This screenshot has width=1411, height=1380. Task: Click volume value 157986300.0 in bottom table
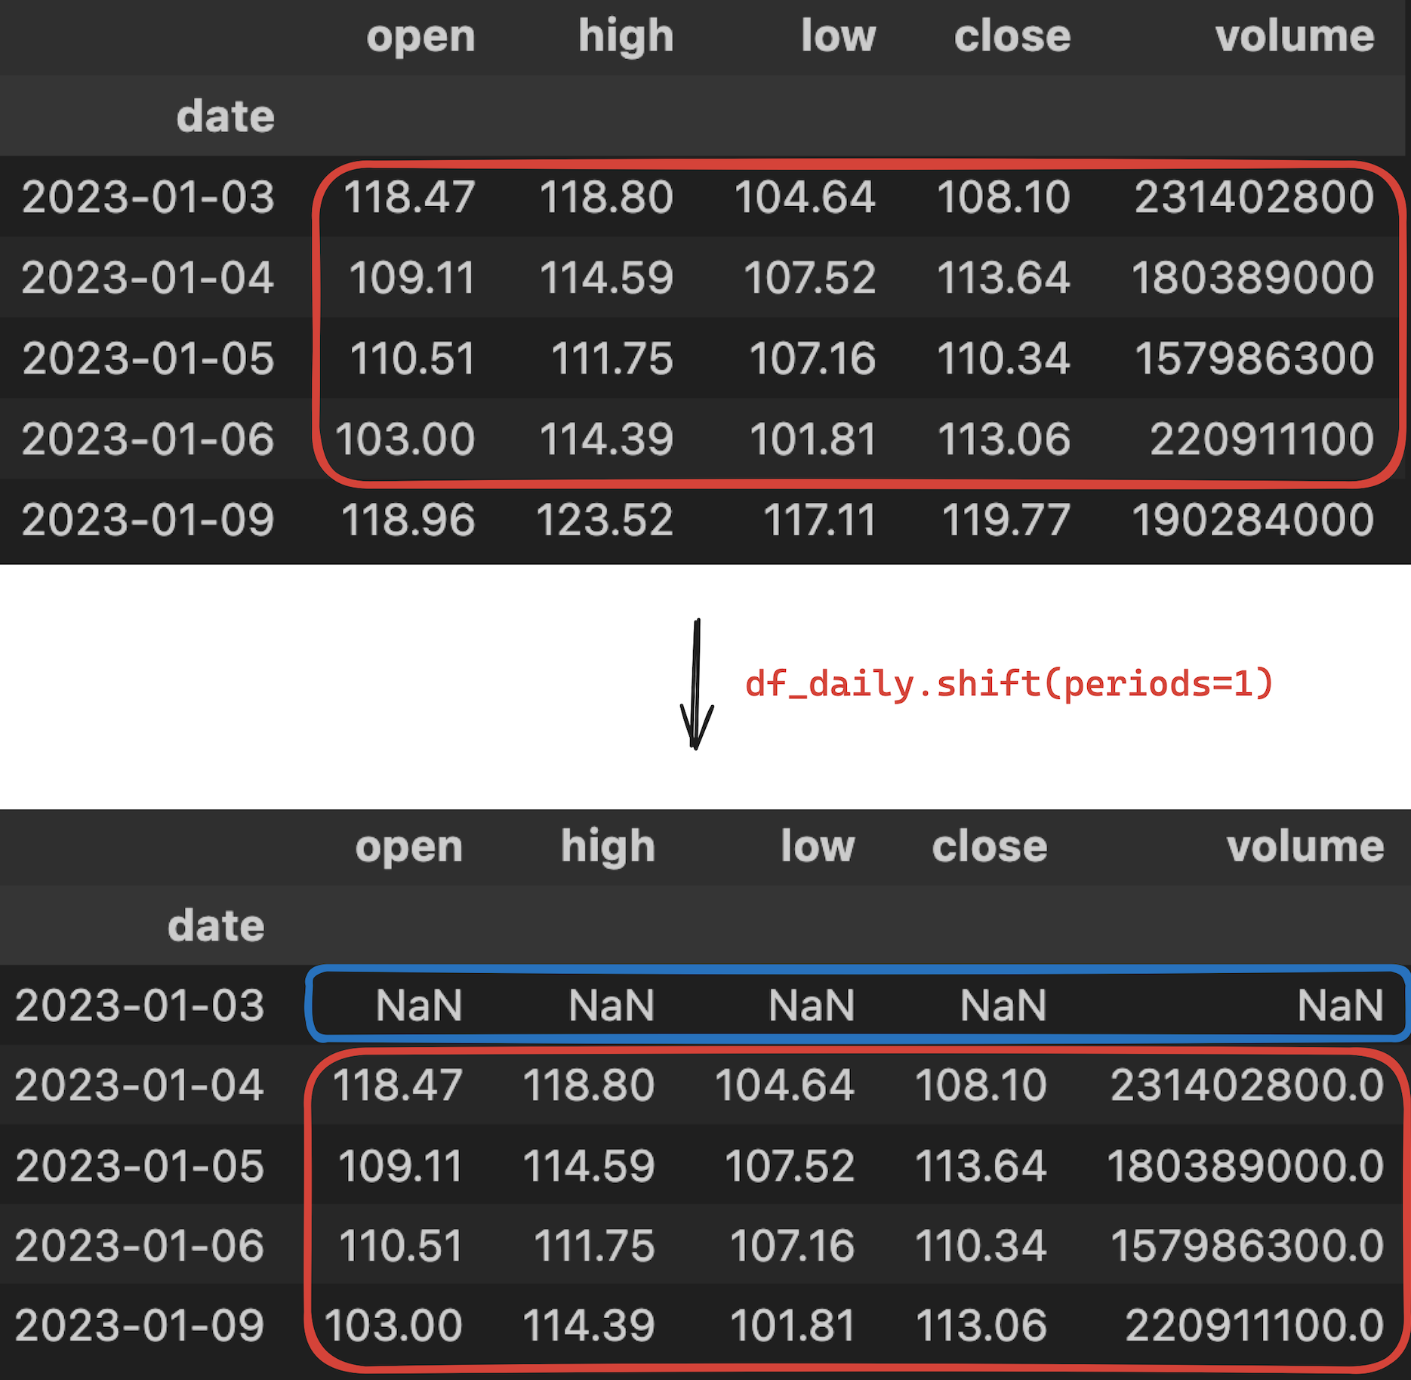click(x=1247, y=1246)
